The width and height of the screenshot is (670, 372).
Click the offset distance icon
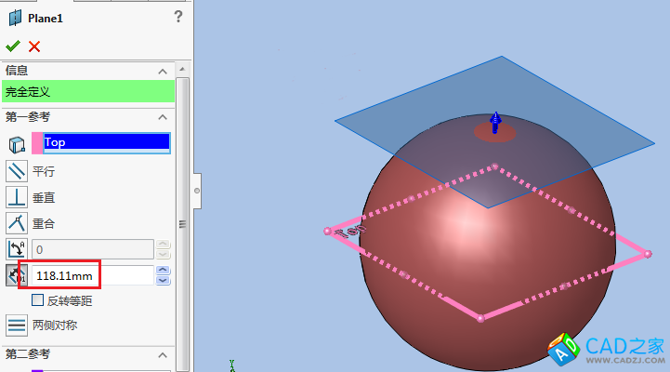point(17,275)
